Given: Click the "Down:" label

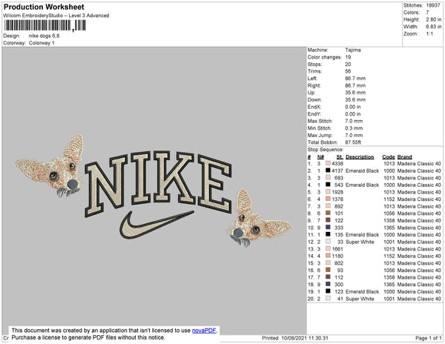Looking at the screenshot, I should (x=314, y=99).
